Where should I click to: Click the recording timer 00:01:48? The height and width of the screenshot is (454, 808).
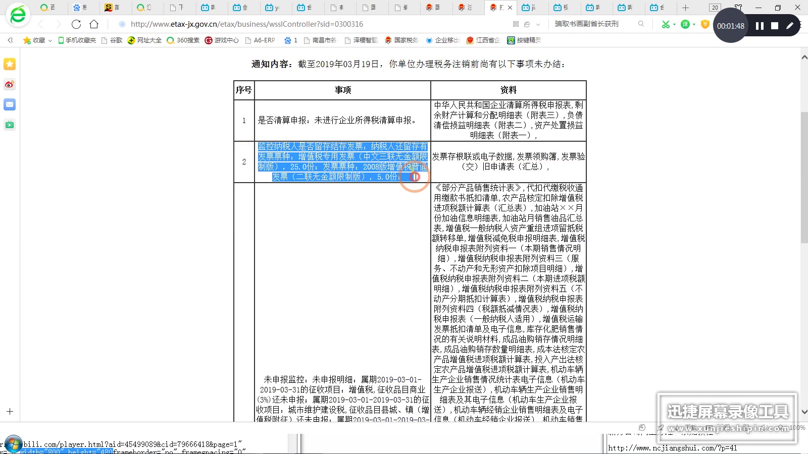click(730, 26)
